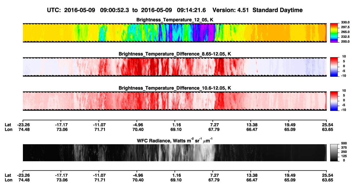
Task: Click the Brightness Temperature 12_05 image strip
Action: pyautogui.click(x=175, y=33)
